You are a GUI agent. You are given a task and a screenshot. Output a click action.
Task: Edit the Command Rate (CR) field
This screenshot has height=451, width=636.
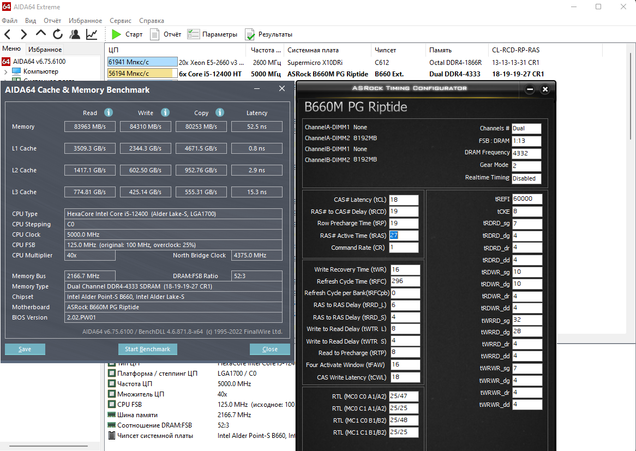pos(404,248)
